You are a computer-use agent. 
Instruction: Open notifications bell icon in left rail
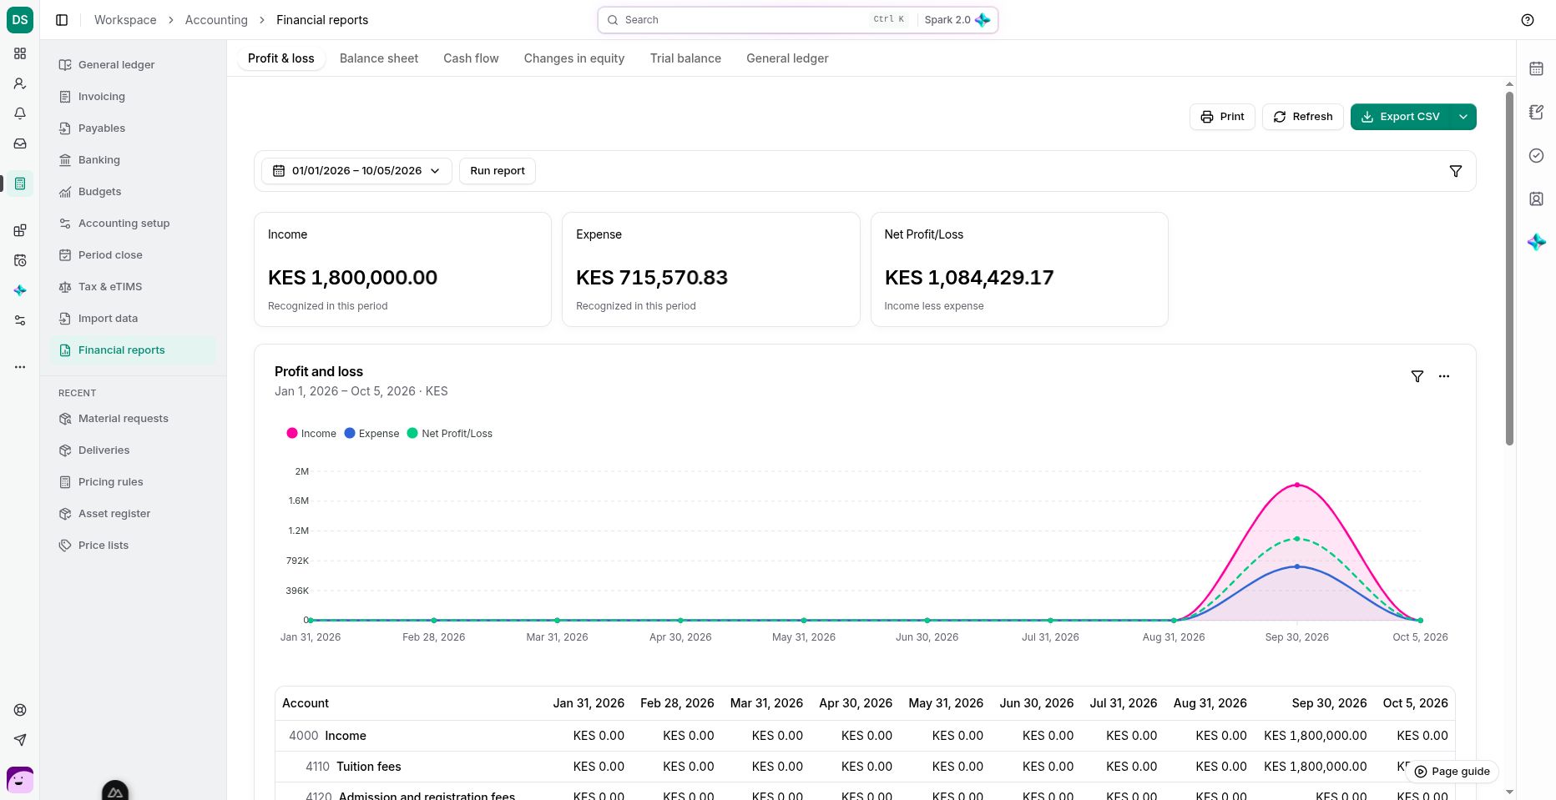[x=20, y=113]
